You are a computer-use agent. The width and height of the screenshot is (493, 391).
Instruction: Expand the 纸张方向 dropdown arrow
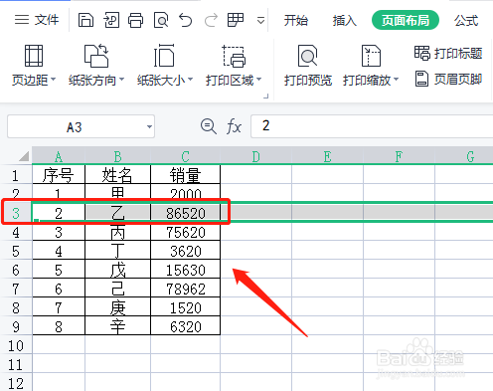[x=121, y=80]
